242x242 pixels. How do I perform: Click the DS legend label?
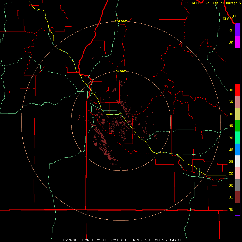click(231, 161)
